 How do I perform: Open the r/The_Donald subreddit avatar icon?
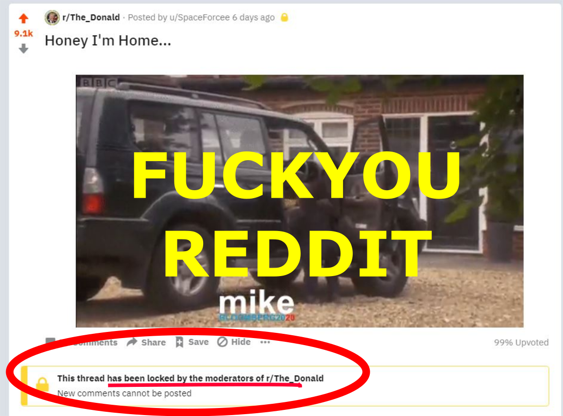click(52, 18)
